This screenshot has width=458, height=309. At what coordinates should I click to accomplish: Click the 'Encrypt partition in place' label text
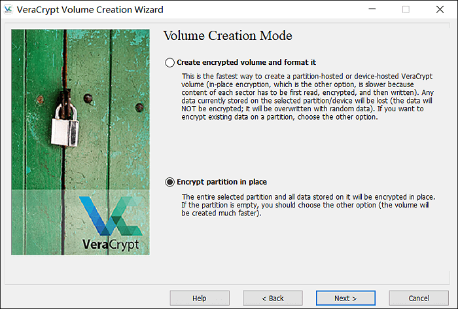coord(221,183)
